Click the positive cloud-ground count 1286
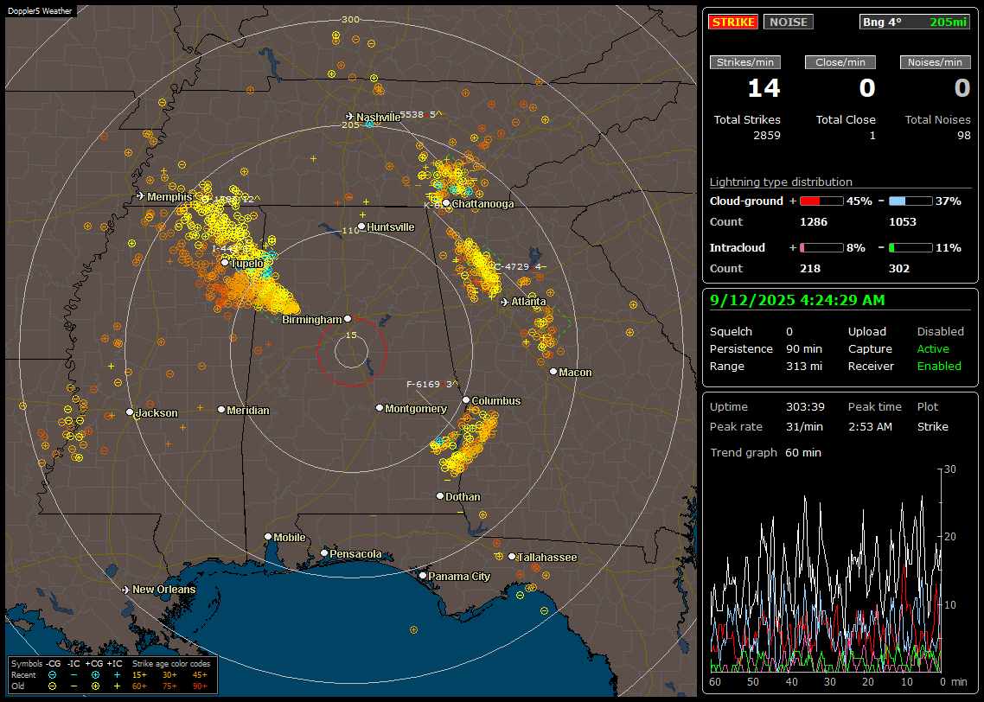The height and width of the screenshot is (702, 984). [814, 221]
